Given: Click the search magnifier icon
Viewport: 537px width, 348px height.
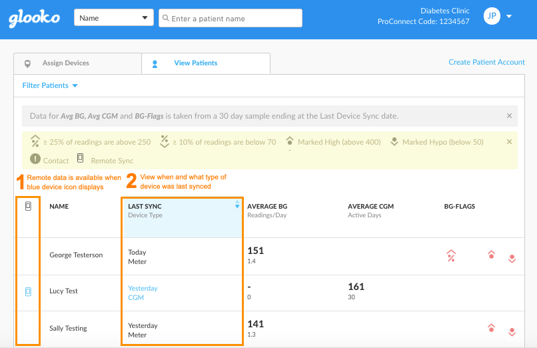Looking at the screenshot, I should [x=166, y=18].
